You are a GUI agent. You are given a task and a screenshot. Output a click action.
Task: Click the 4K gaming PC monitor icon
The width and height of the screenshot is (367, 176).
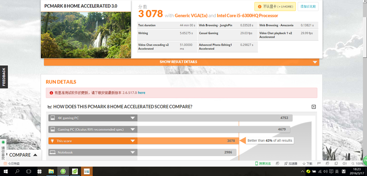tap(52, 118)
